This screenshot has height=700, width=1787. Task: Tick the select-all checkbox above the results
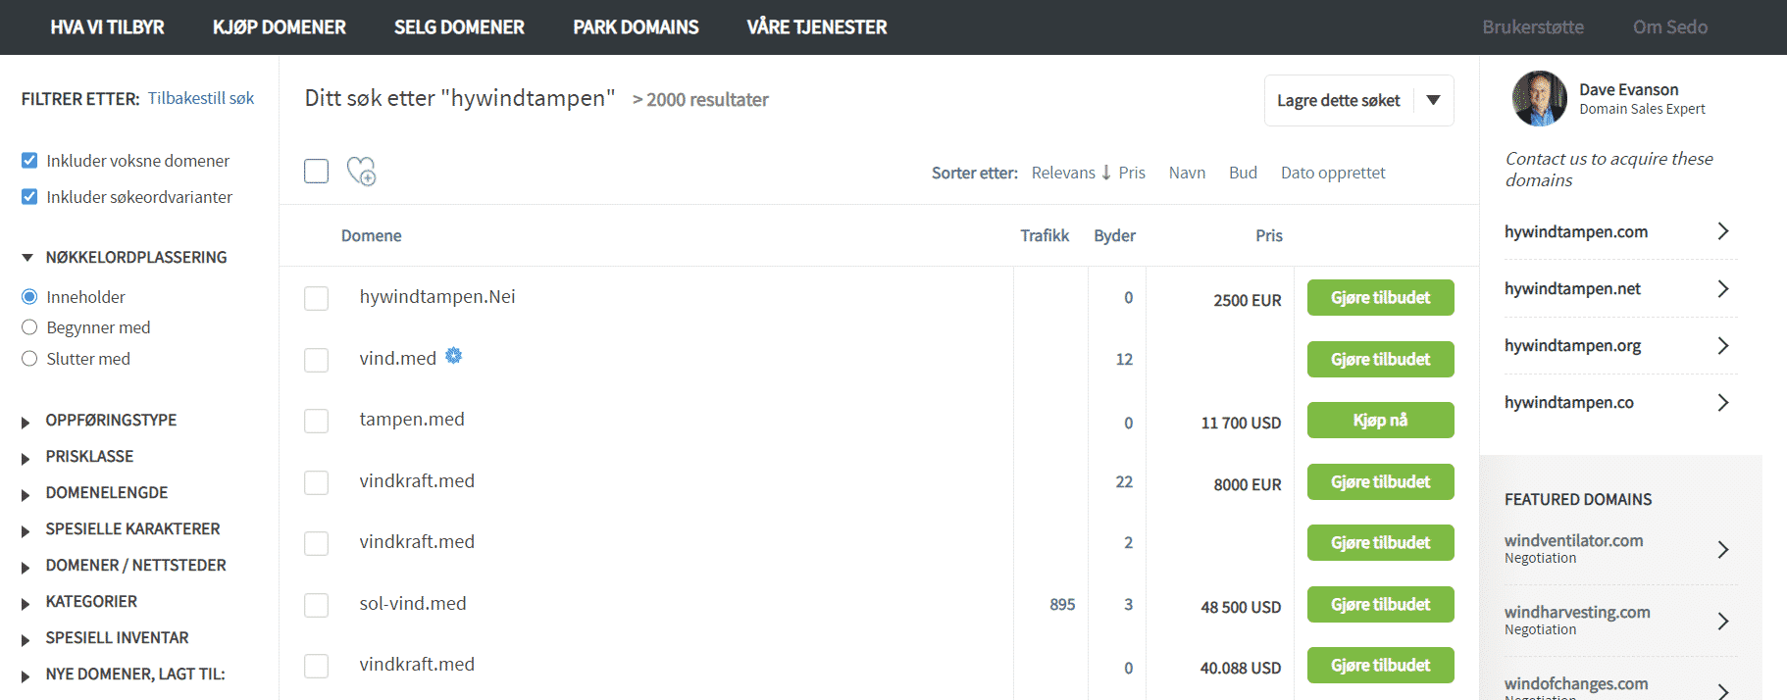coord(316,172)
